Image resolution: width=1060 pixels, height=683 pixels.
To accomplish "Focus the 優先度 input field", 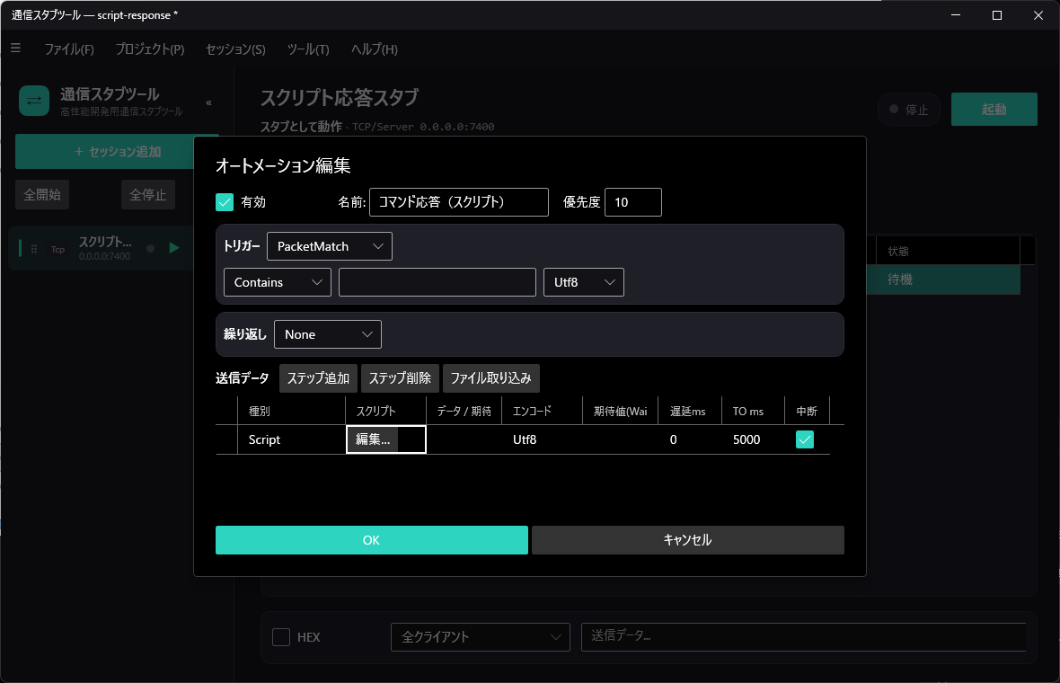I will [x=632, y=202].
